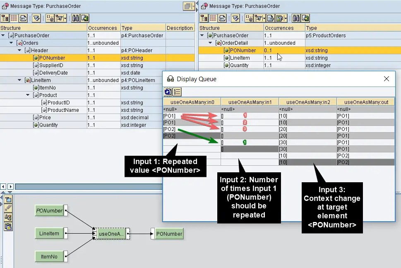The width and height of the screenshot is (401, 268).
Task: Click the binoculars search icon on the left toolbar
Action: point(76,18)
